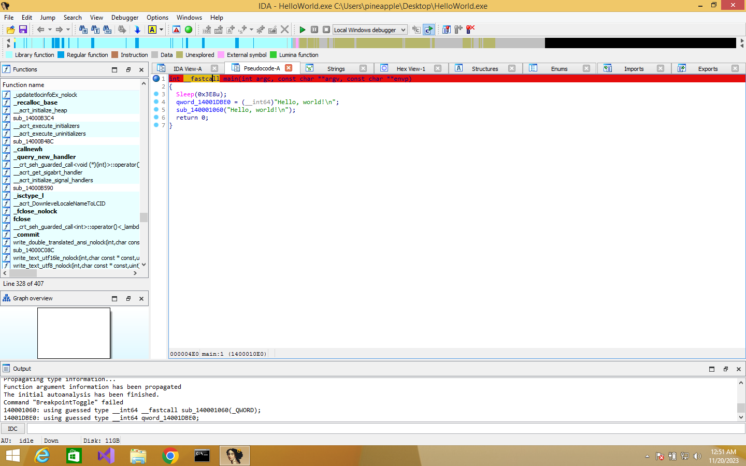Toggle breakpoint dot on line 3
Screen dimensions: 746x466
coord(156,94)
